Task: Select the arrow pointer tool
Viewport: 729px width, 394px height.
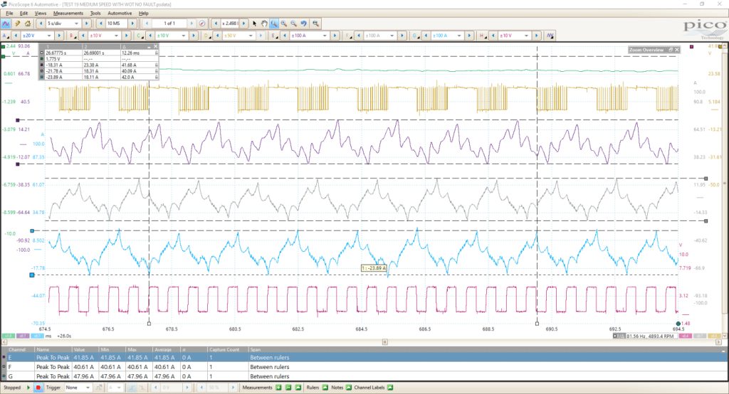Action: coord(254,23)
